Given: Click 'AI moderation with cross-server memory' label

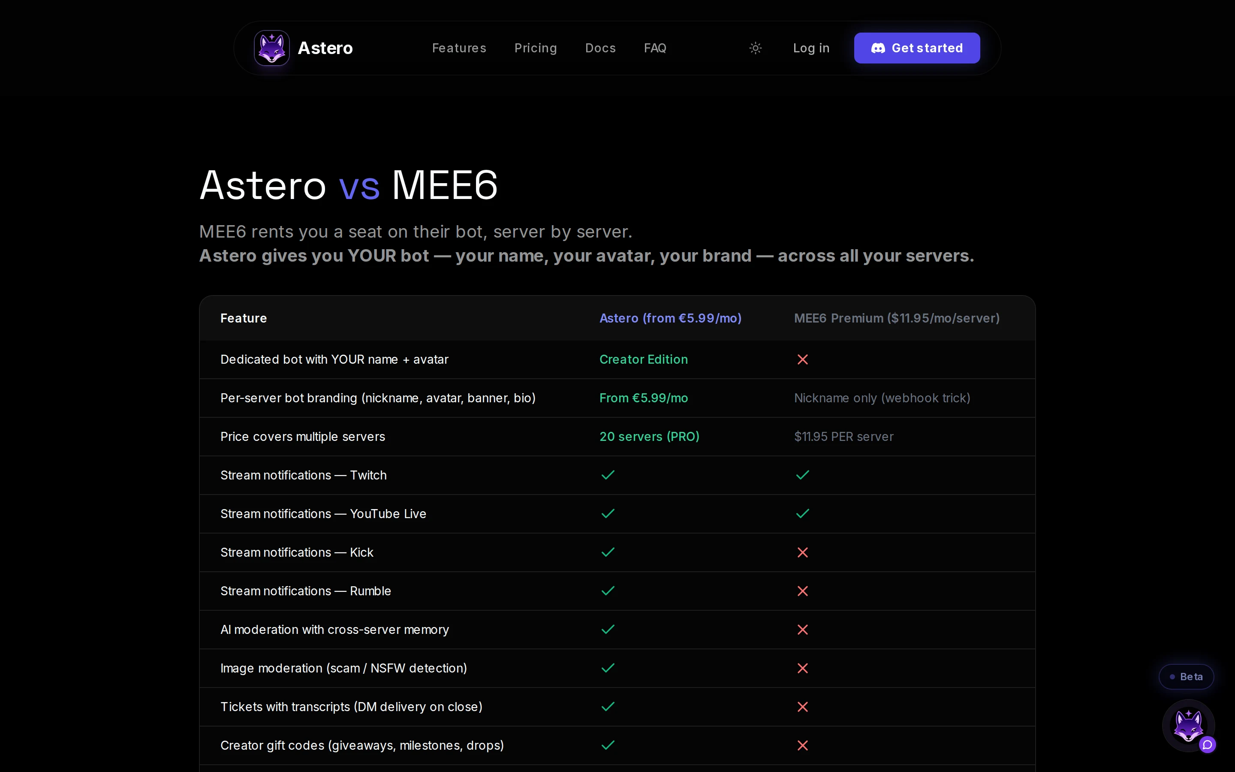Looking at the screenshot, I should pyautogui.click(x=334, y=630).
